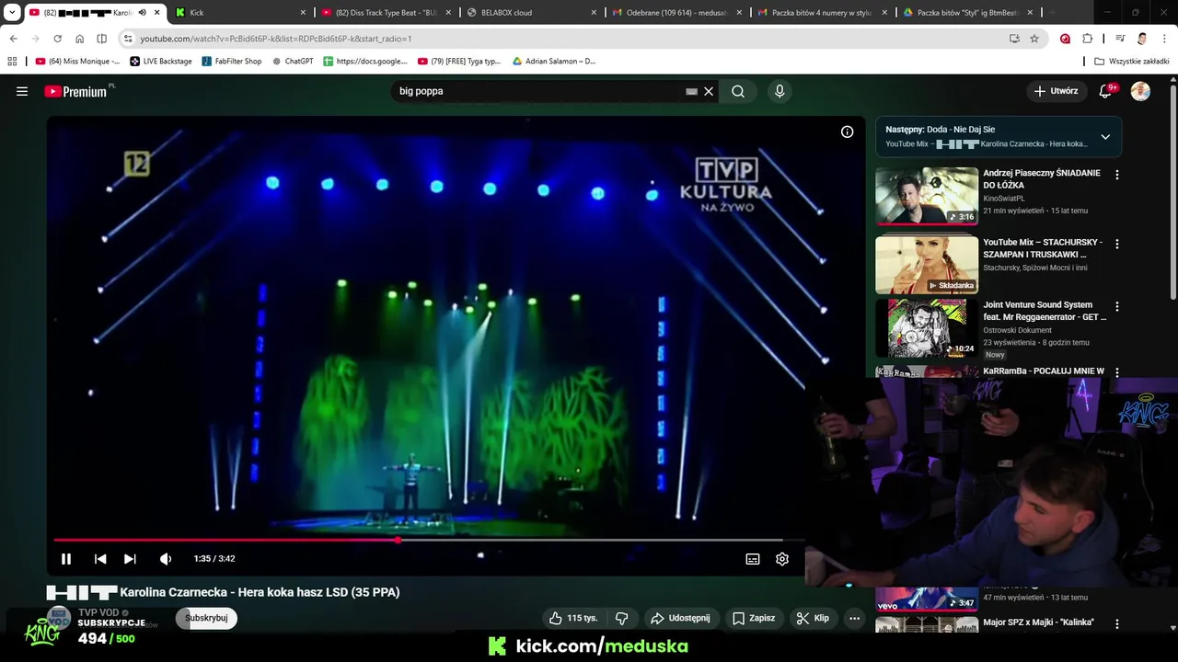The width and height of the screenshot is (1178, 662).
Task: Switch to Odebrane Gmail tab
Action: click(x=677, y=13)
